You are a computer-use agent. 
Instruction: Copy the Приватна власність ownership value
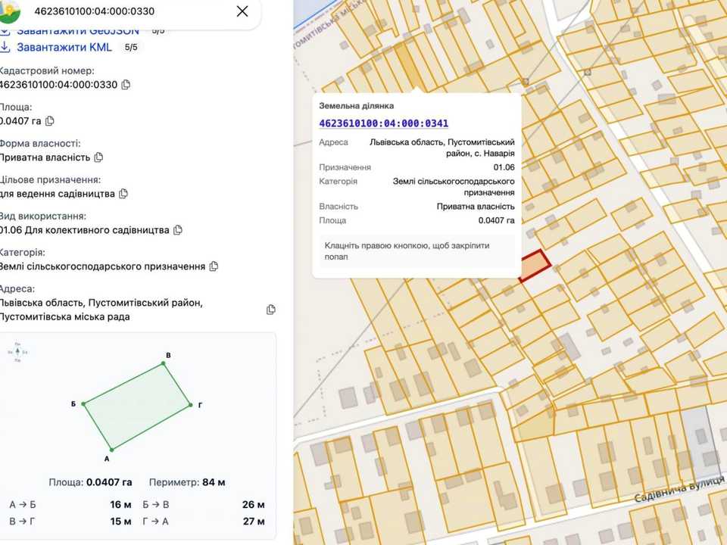tap(98, 157)
